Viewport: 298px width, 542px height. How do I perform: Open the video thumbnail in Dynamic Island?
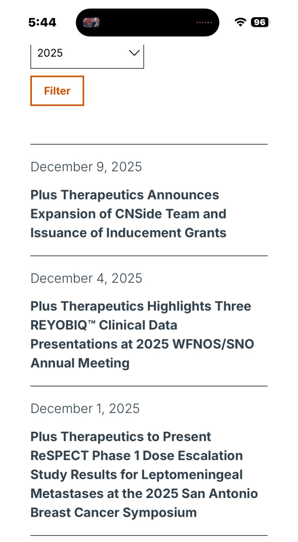click(91, 22)
